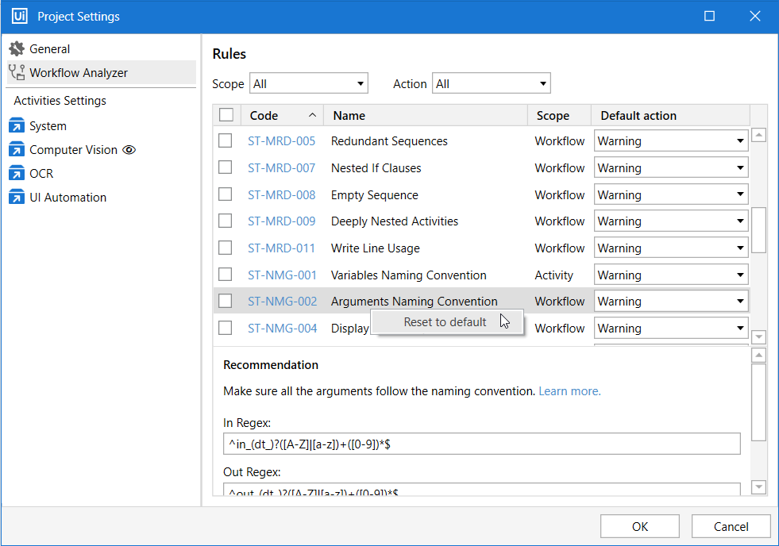Screen dimensions: 779x546
Task: Click the UiPath logo in title bar
Action: [x=19, y=17]
